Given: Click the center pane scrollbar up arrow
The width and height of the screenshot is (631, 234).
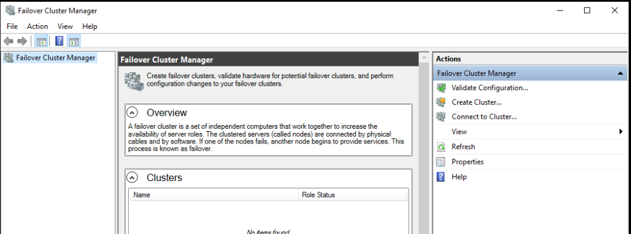Looking at the screenshot, I should click(x=423, y=58).
